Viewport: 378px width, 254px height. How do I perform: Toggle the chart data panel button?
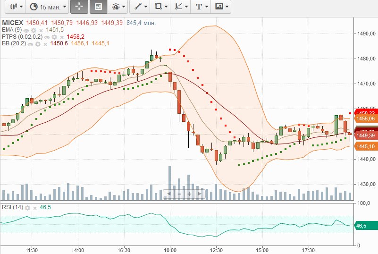pos(98,7)
